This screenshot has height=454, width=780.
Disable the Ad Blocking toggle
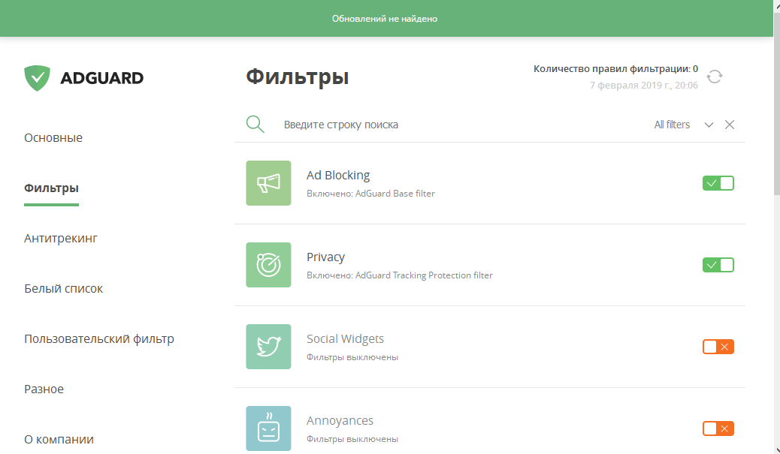tap(718, 183)
